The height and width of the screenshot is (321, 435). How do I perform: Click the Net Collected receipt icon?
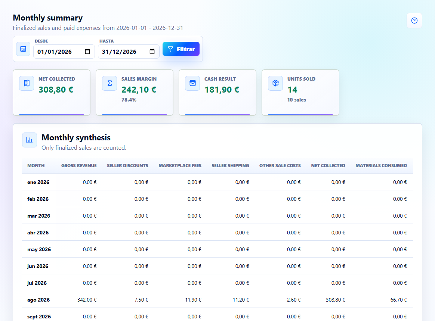pyautogui.click(x=27, y=83)
